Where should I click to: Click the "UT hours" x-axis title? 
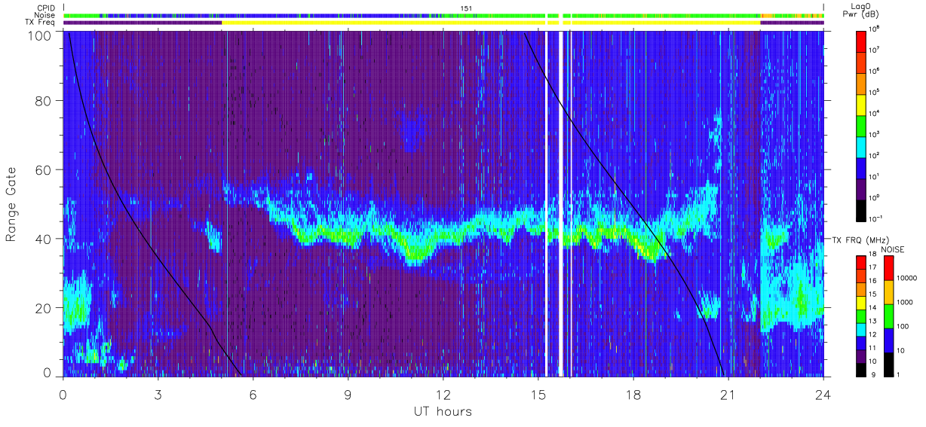443,412
